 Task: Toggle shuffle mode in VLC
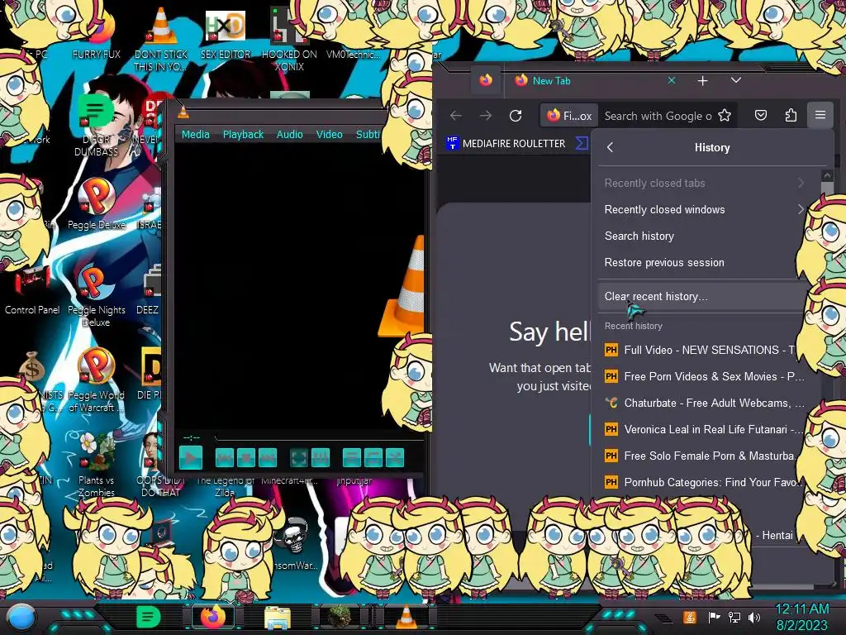tap(395, 458)
